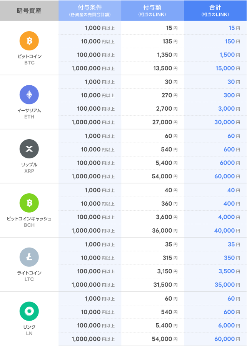Click the Bitcoin total of 15,000 円
Screen dimensions: 247x346
click(227, 68)
